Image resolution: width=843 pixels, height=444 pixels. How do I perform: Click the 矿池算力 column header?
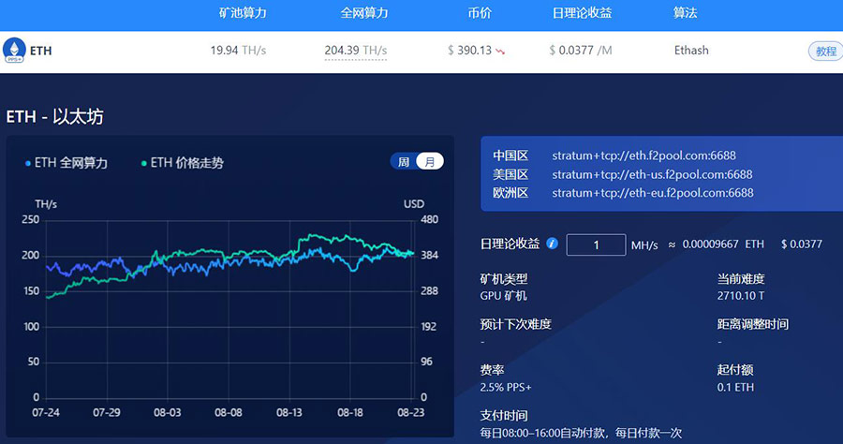pyautogui.click(x=243, y=13)
